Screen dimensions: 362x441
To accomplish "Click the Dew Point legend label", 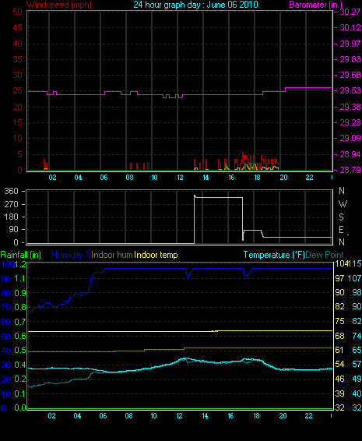I will (x=325, y=255).
